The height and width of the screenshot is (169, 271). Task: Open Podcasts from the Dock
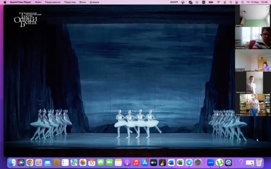click(x=127, y=163)
